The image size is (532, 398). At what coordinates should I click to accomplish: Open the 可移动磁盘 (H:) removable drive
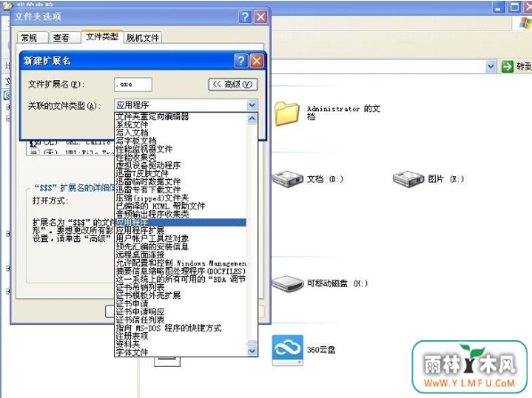point(287,283)
